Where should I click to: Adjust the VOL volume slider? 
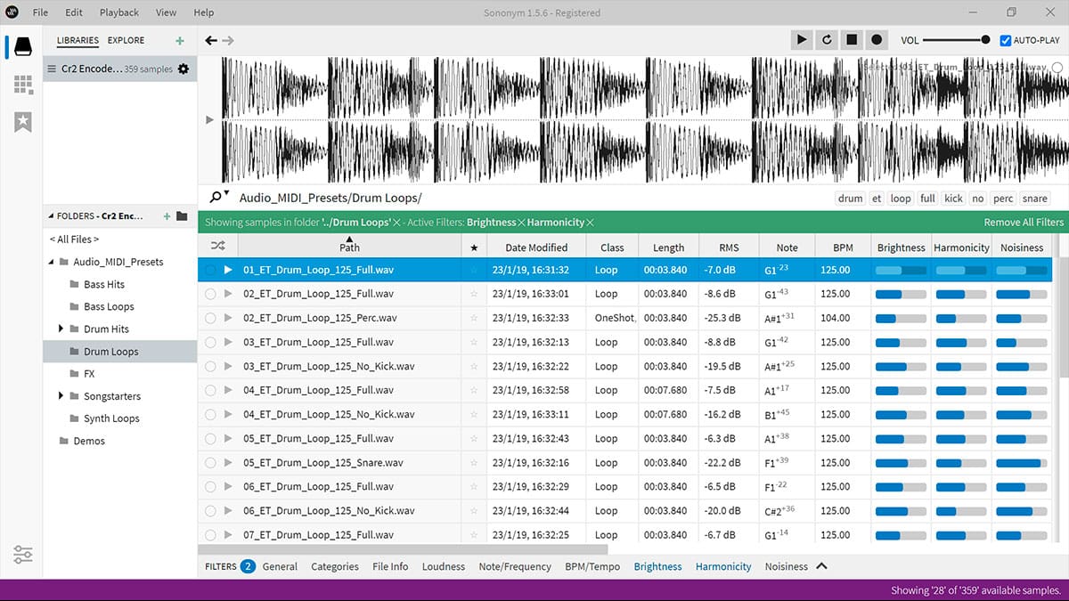[x=956, y=40]
